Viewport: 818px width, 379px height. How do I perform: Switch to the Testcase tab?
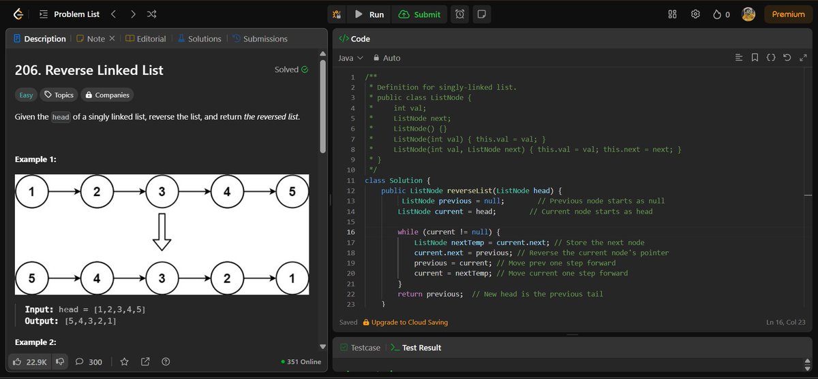360,348
